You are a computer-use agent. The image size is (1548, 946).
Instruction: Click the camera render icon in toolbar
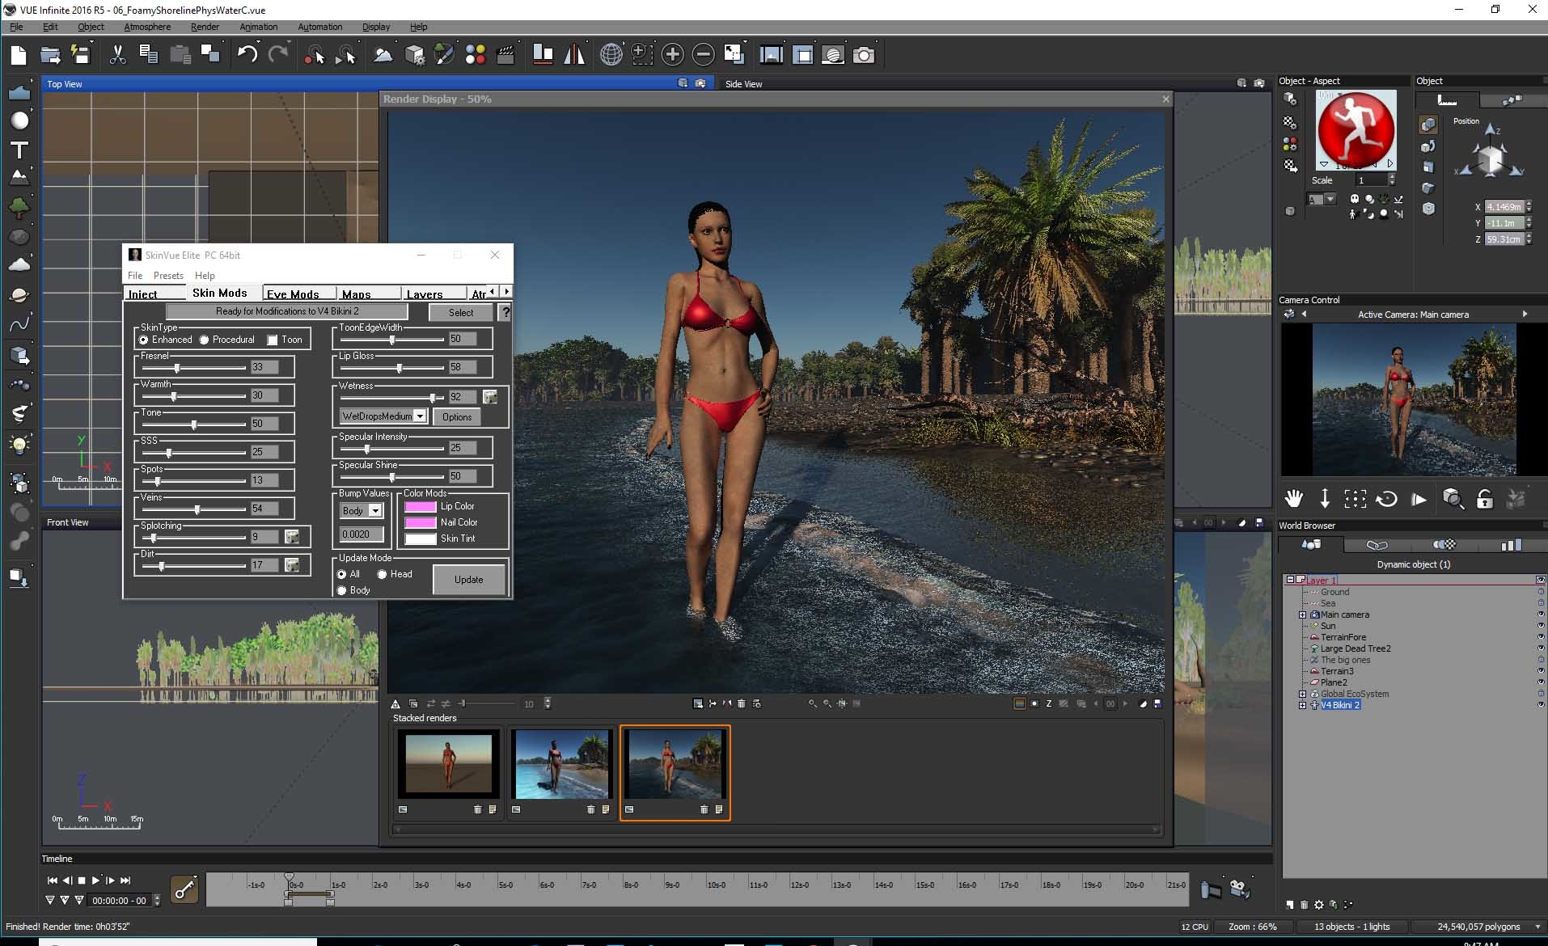point(864,54)
